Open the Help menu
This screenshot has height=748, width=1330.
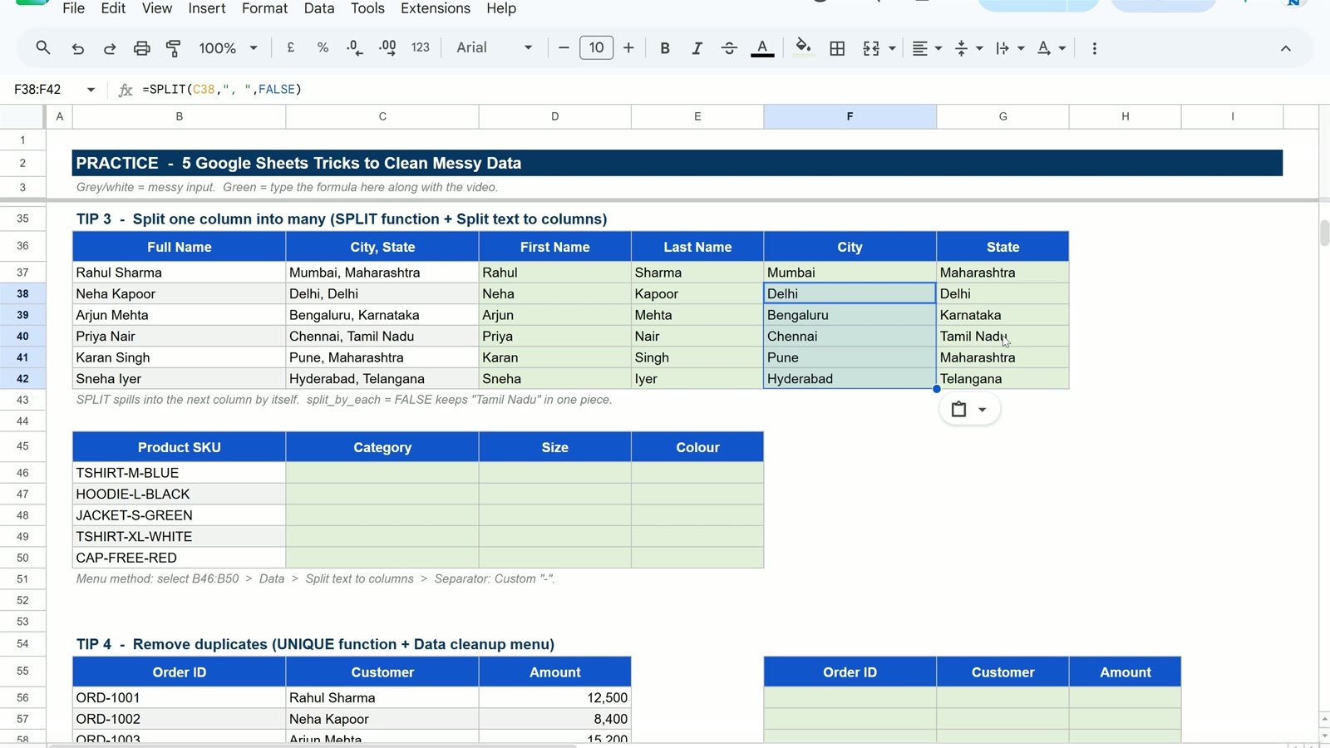(x=501, y=8)
